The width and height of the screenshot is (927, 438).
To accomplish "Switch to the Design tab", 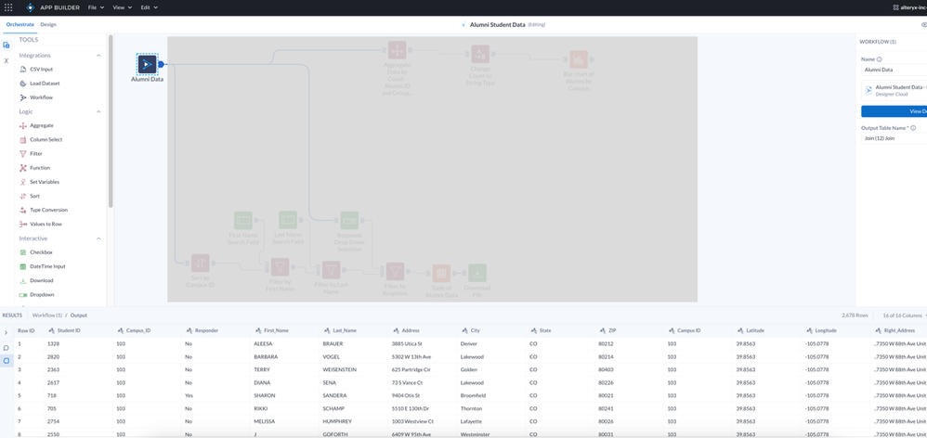I will pyautogui.click(x=48, y=25).
